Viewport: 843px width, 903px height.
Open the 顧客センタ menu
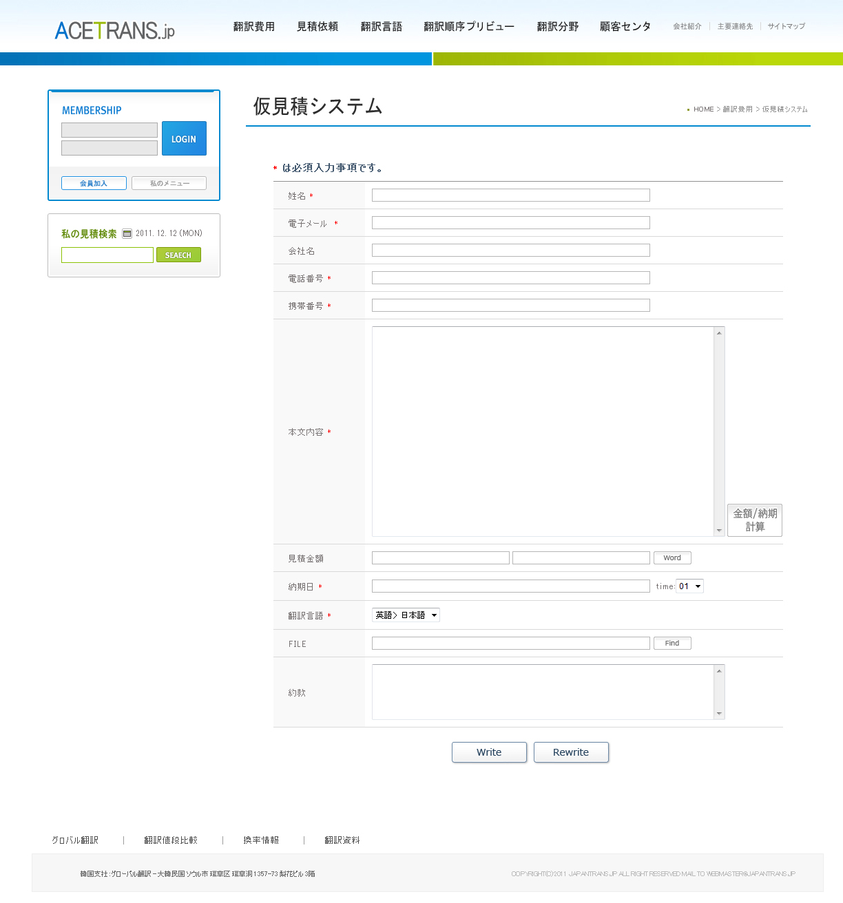pos(625,27)
